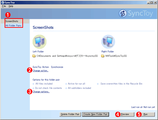158x120 pixels.
Task: Click the ScreenShots heading in main panel
Action: click(x=43, y=27)
